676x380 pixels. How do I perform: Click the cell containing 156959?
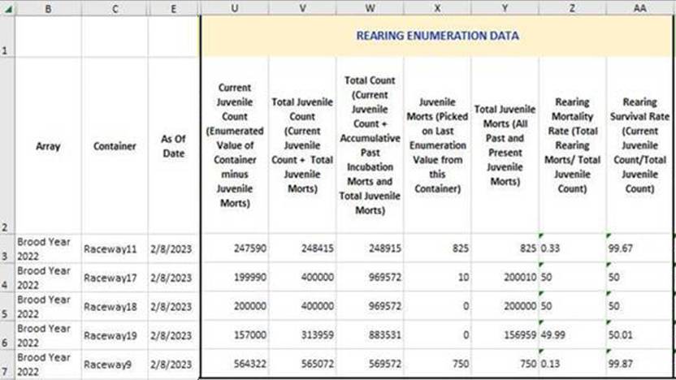coord(505,335)
